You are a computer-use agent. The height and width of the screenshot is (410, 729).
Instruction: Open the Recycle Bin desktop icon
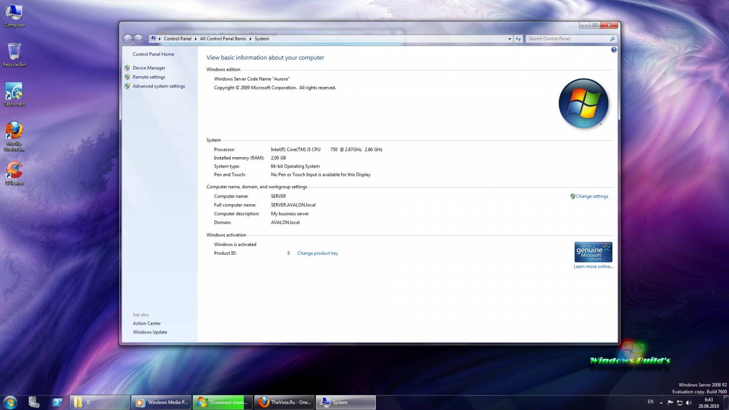14,55
